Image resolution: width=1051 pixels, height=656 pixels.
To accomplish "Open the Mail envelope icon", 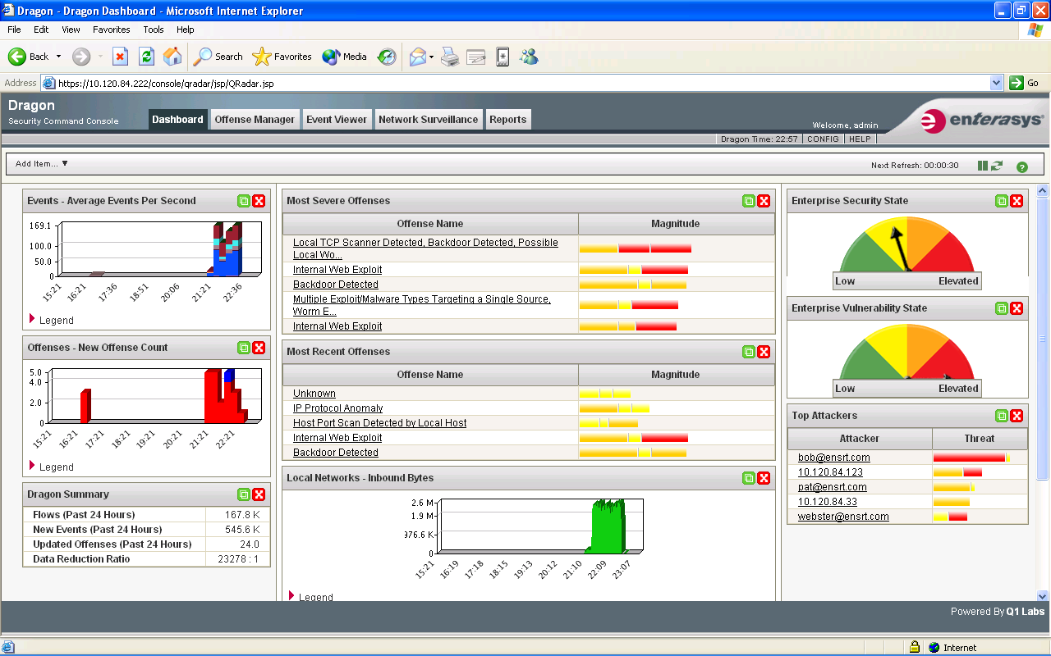I will [x=418, y=57].
